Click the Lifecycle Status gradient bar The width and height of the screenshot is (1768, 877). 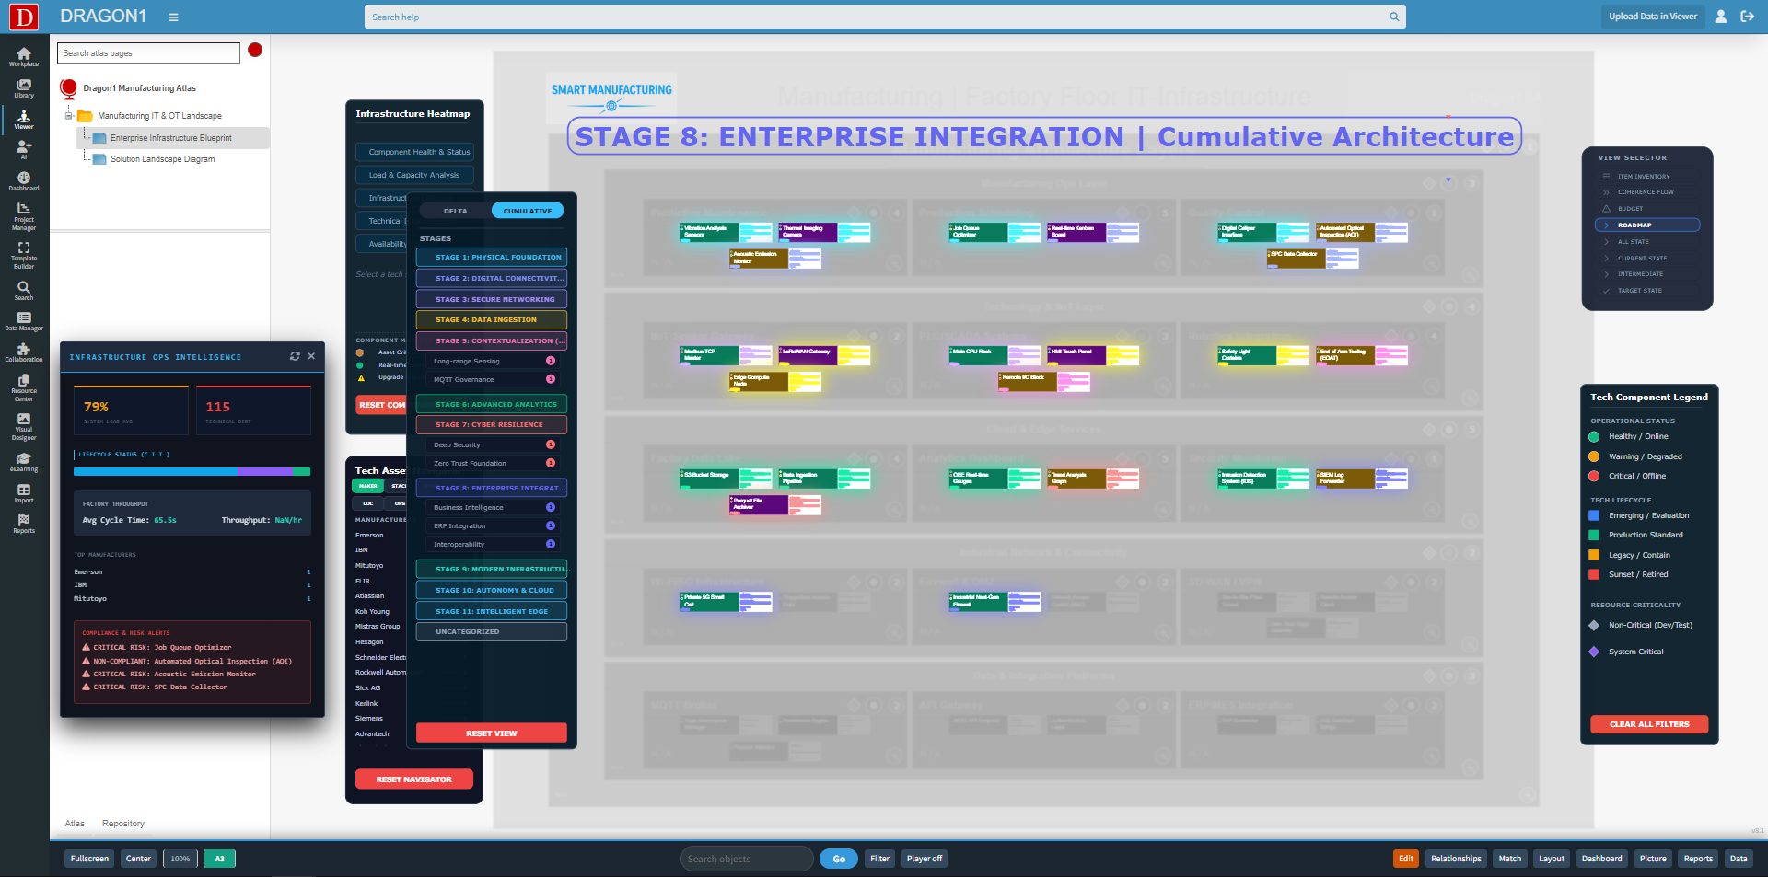[x=191, y=471]
